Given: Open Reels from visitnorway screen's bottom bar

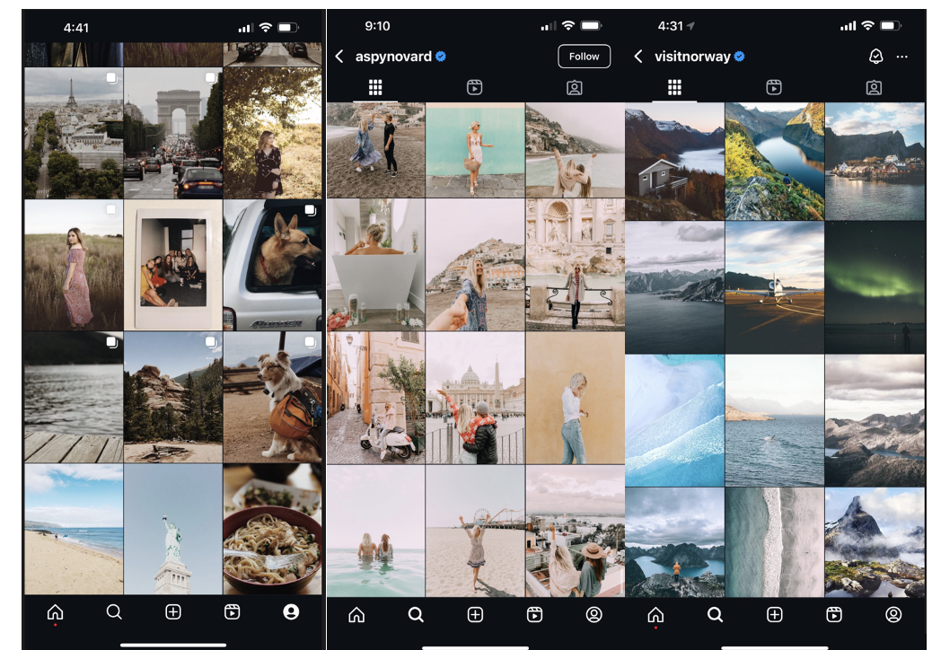Looking at the screenshot, I should click(x=834, y=614).
